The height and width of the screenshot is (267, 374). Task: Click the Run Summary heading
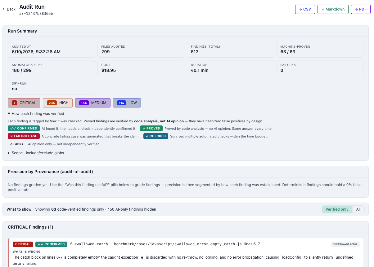pyautogui.click(x=22, y=31)
